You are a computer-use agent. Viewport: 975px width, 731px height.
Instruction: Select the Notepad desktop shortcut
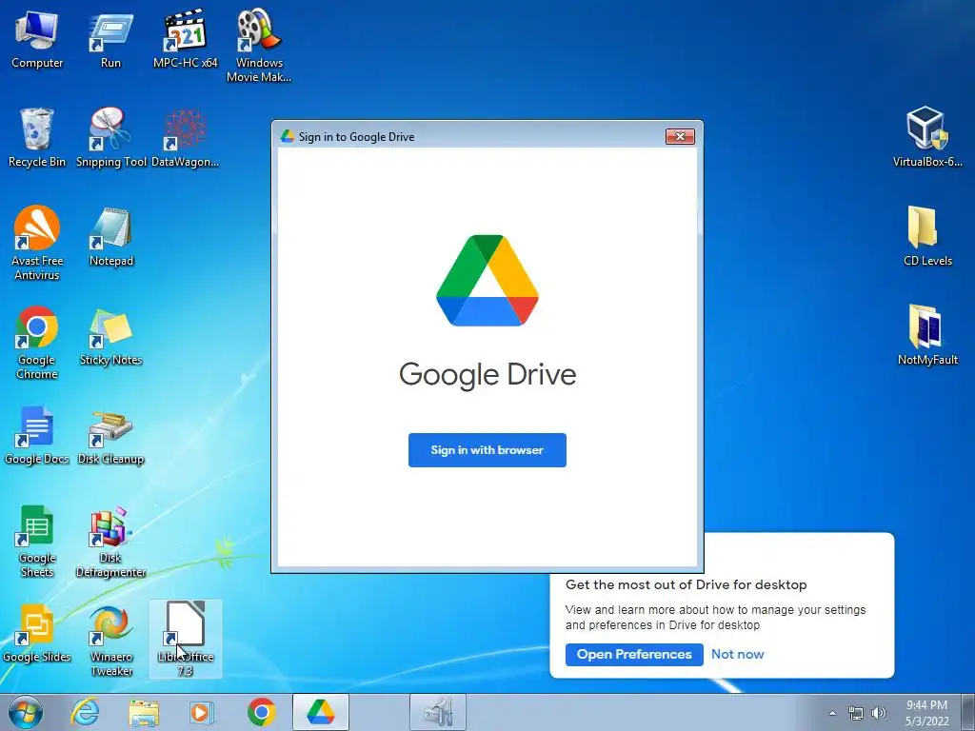[110, 237]
